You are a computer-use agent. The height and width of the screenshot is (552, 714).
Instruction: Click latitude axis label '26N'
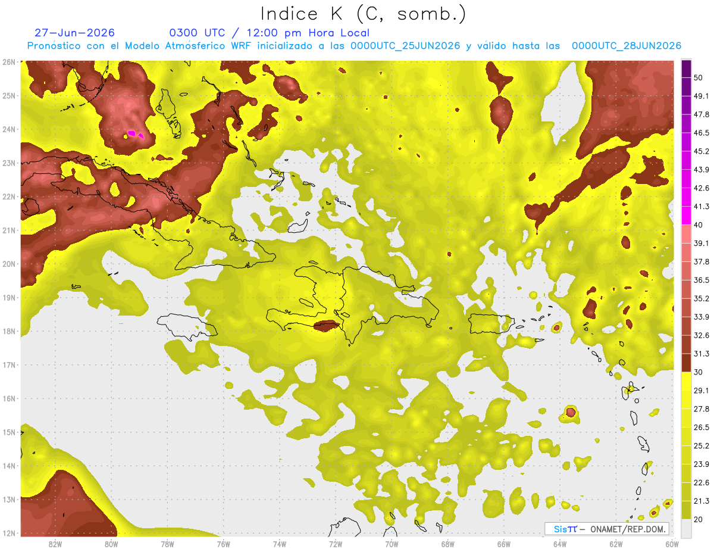9,62
